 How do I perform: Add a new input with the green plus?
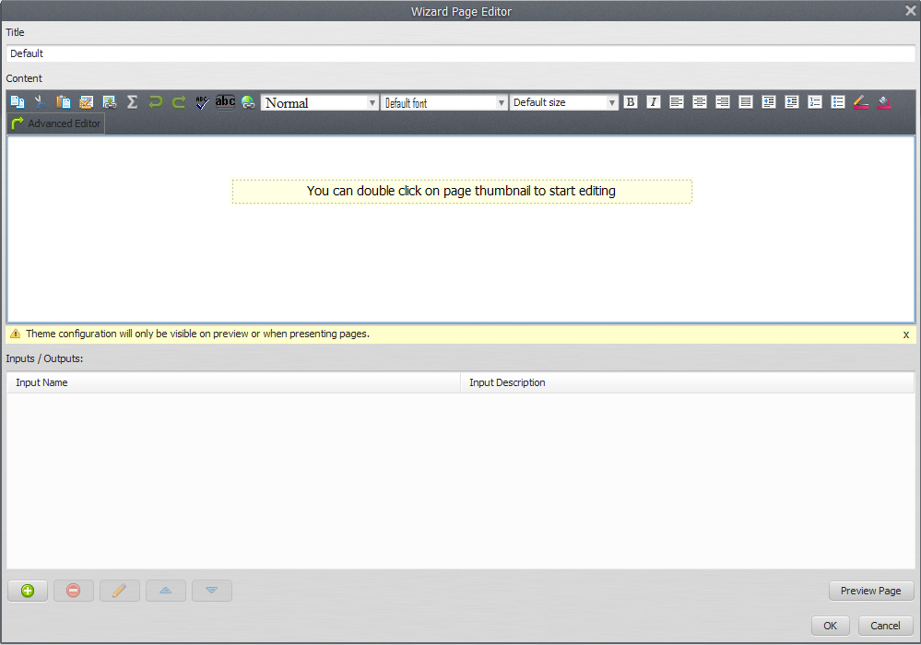(x=28, y=591)
